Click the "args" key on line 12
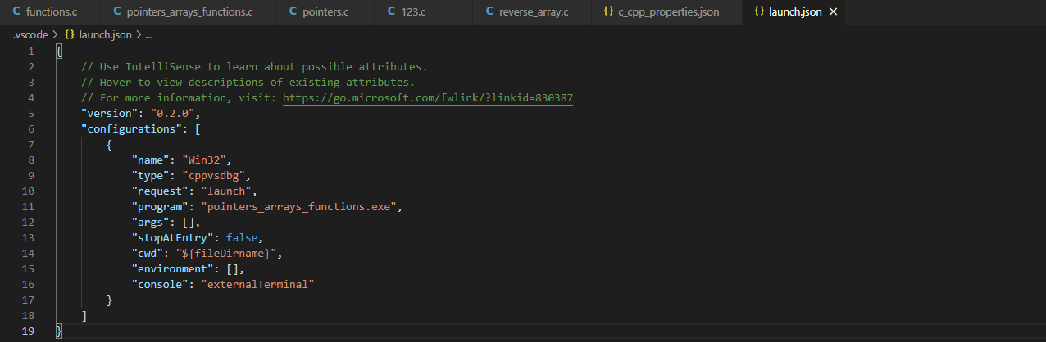 click(151, 223)
